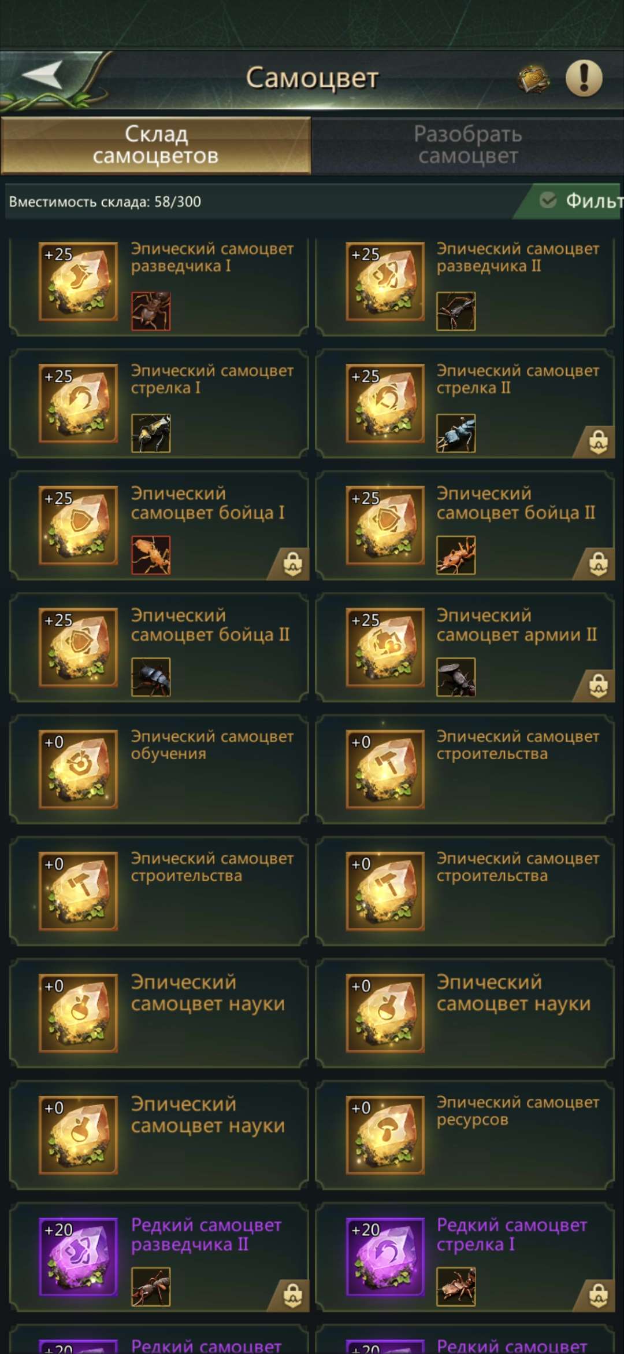
Task: Click purple Редкий самоцвет разведчика II gem
Action: point(78,1257)
